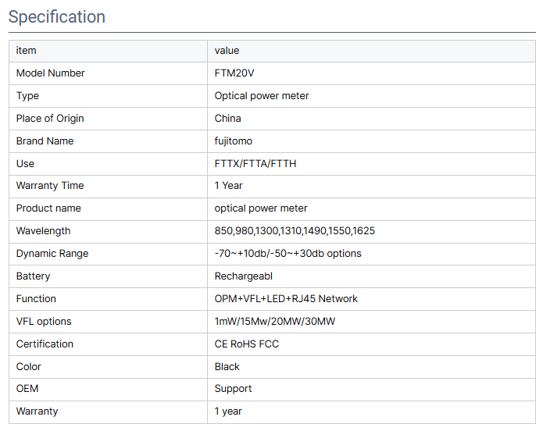The width and height of the screenshot is (543, 431).
Task: Select the wavelength values list cell
Action: pyautogui.click(x=371, y=231)
